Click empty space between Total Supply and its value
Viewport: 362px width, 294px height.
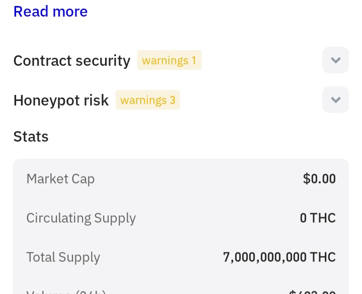click(x=161, y=257)
